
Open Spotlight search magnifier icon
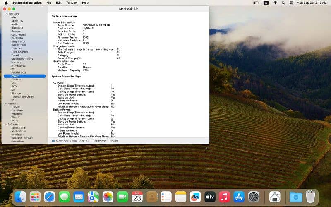[x=283, y=2]
